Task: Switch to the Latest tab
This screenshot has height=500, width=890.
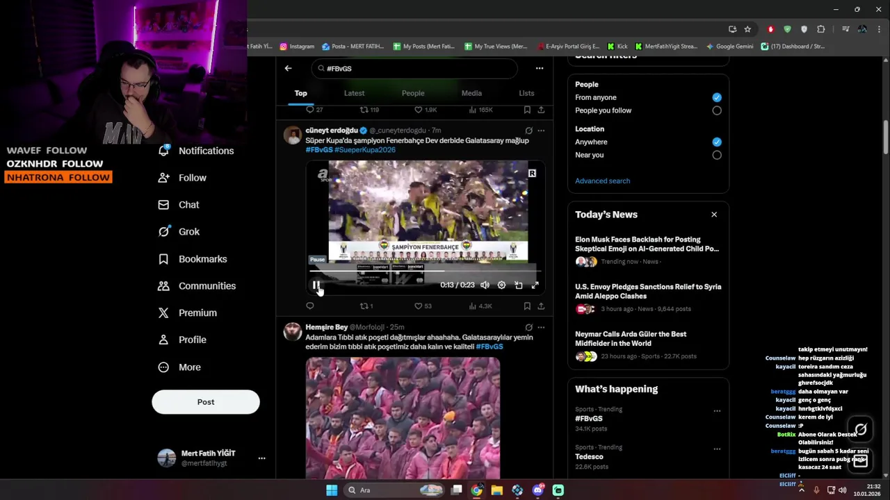Action: coord(354,93)
